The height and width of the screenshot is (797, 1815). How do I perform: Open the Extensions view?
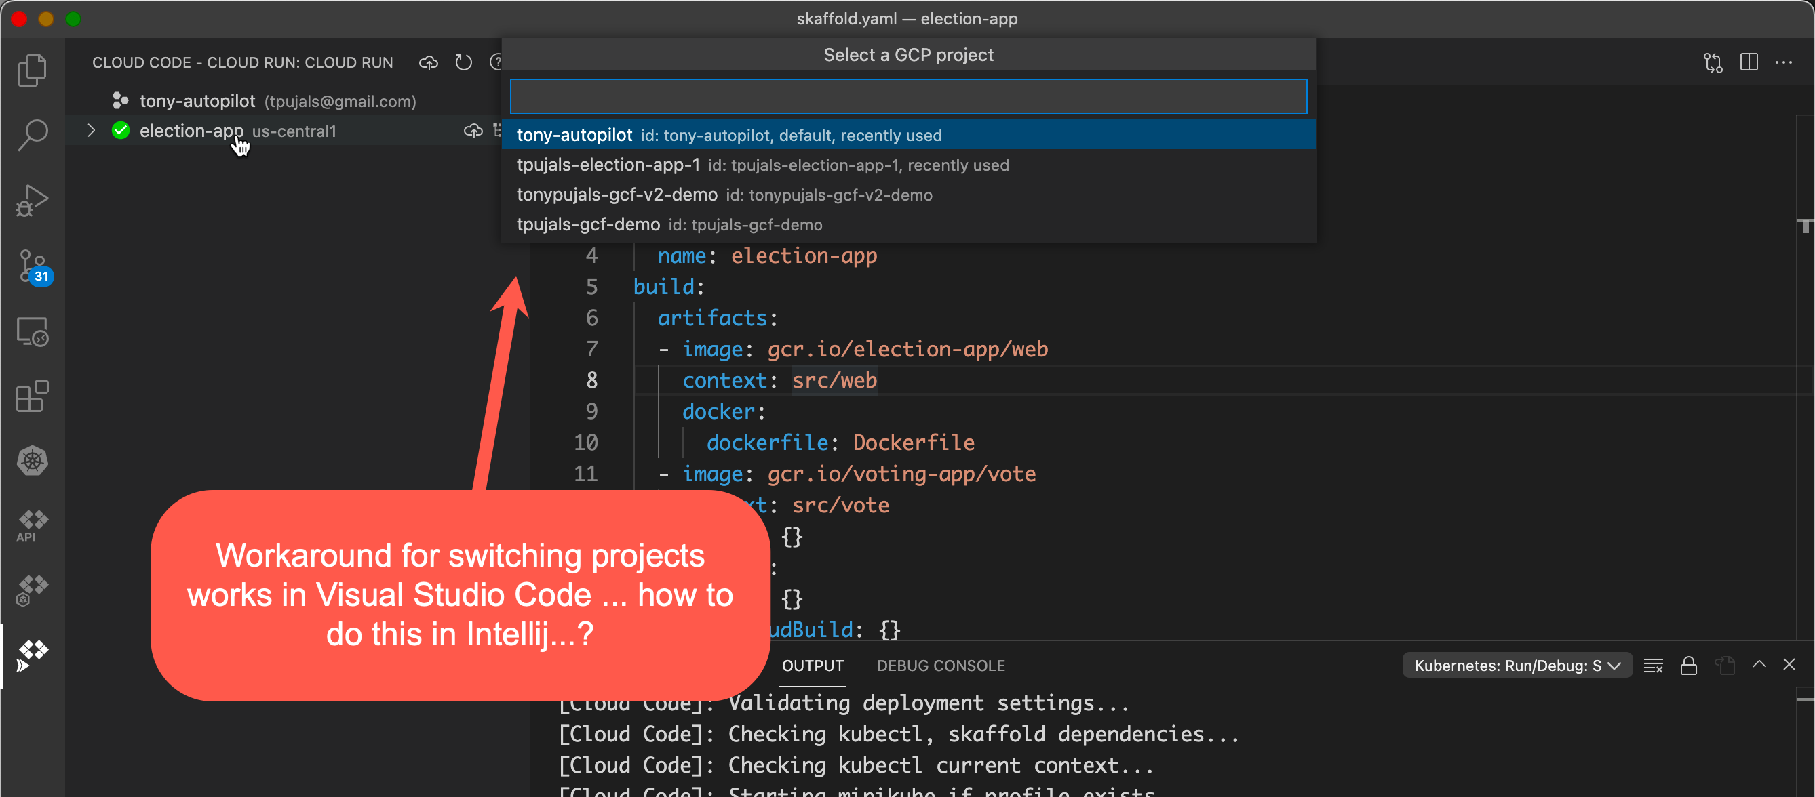coord(32,396)
